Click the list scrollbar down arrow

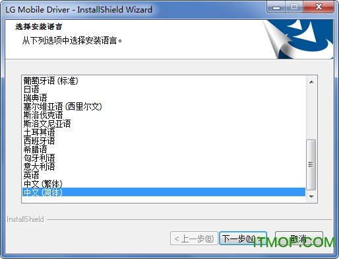point(311,196)
